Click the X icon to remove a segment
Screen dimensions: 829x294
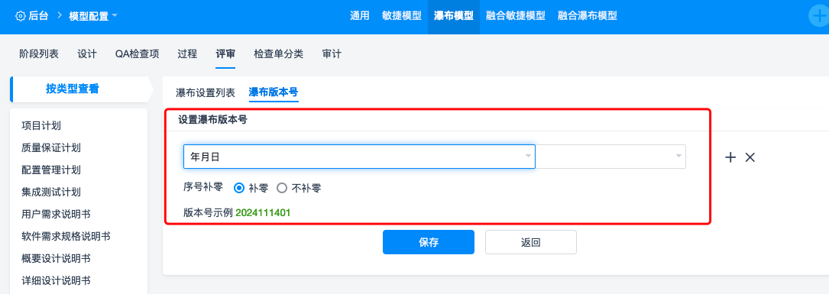tap(750, 157)
